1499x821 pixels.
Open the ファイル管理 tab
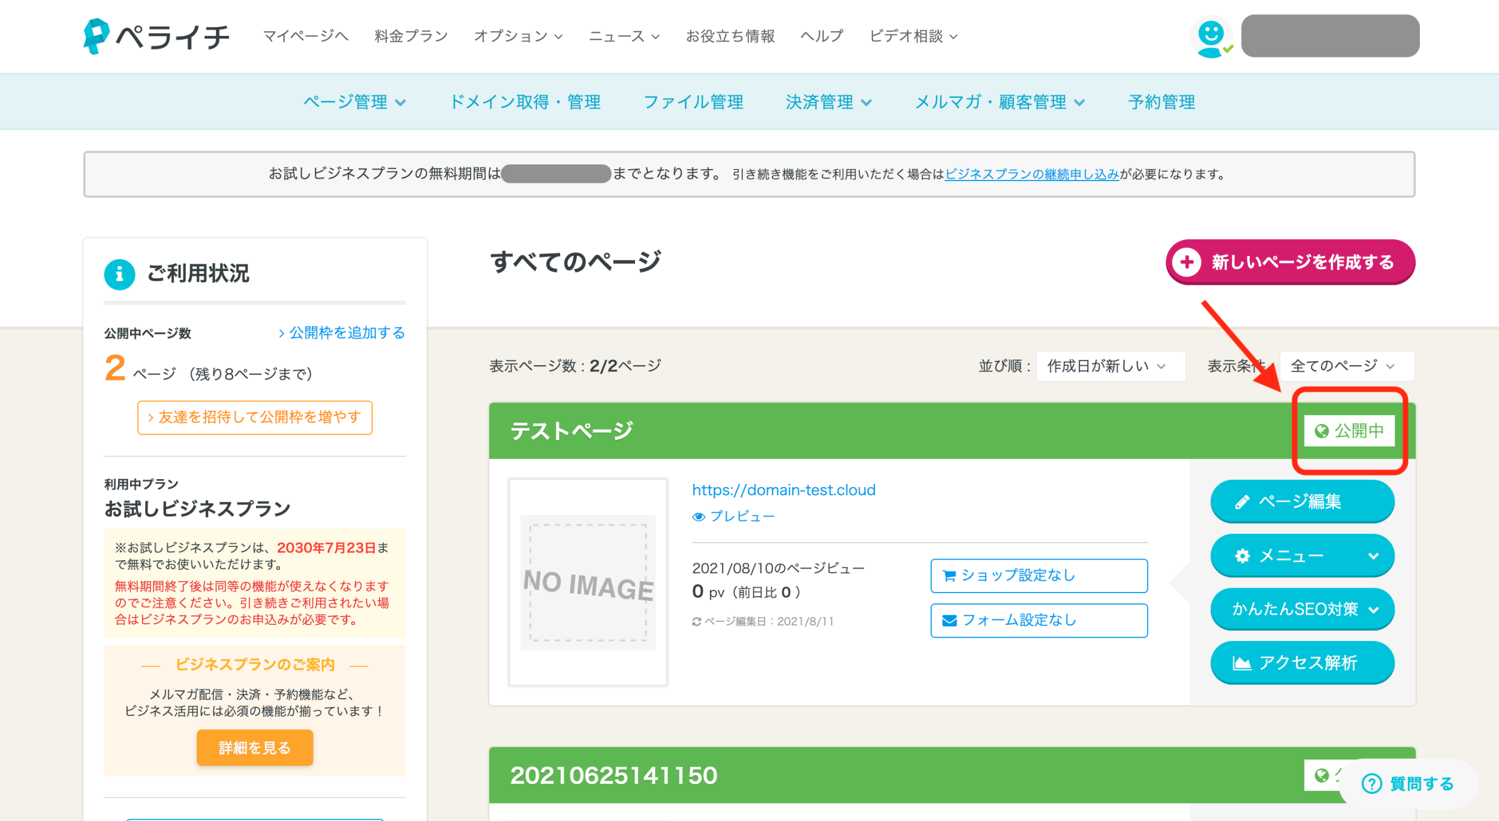[693, 102]
